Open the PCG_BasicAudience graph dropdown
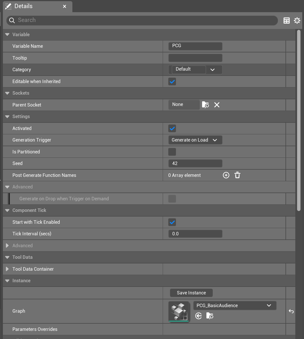Screen dimensions: 304x339 tap(235, 305)
